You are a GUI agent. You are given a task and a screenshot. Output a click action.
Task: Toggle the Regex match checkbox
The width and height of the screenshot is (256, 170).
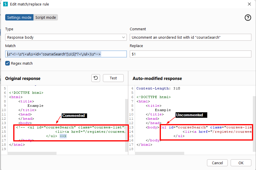pyautogui.click(x=8, y=63)
